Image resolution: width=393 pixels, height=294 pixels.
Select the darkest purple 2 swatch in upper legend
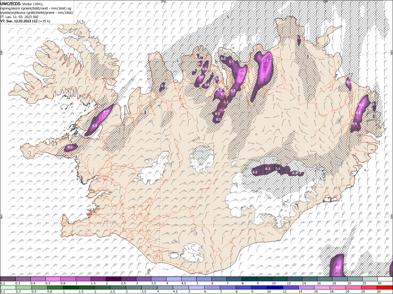point(113,279)
